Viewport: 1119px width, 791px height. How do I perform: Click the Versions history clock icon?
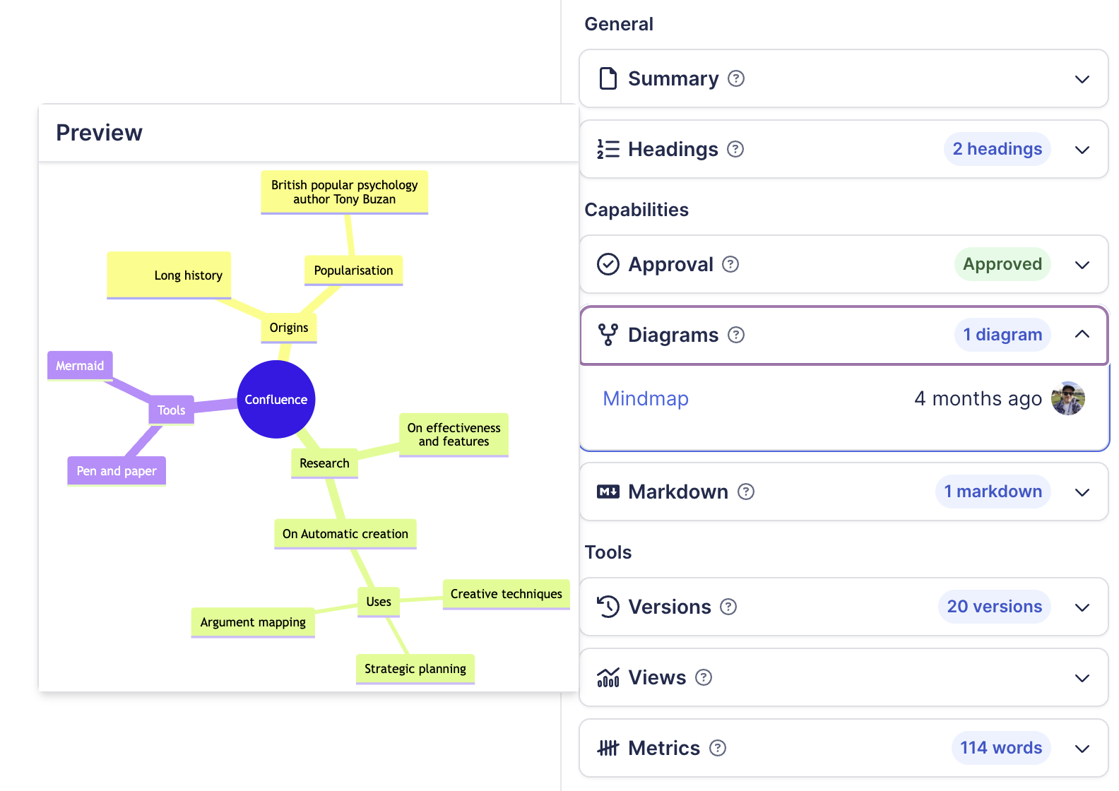(x=608, y=607)
